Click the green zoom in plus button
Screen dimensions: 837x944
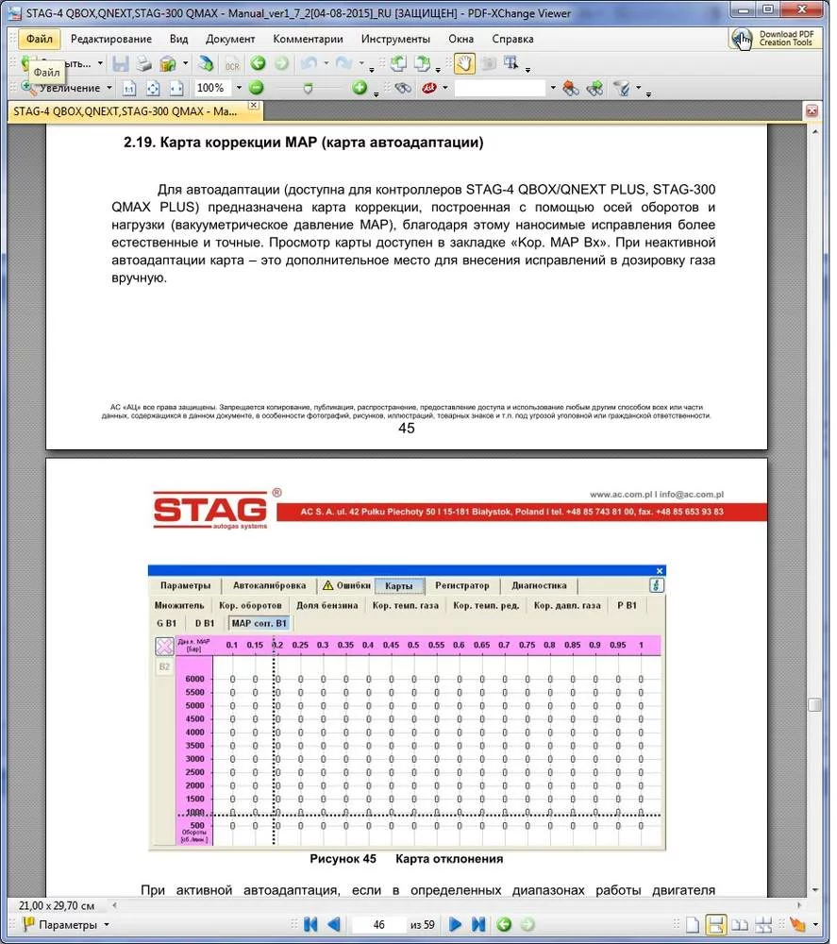(x=360, y=88)
